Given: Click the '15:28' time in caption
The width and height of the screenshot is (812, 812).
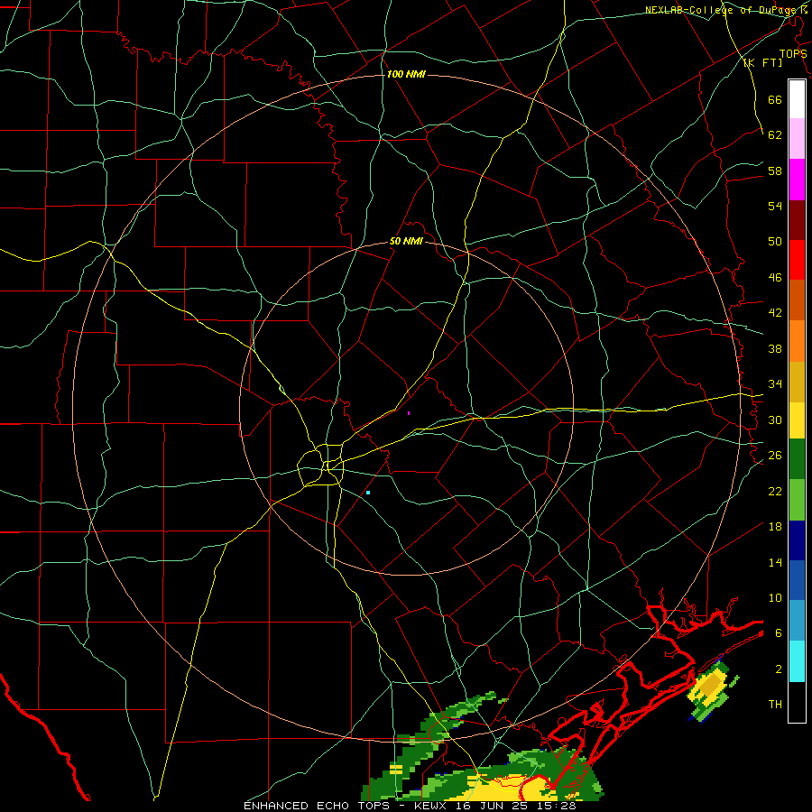Looking at the screenshot, I should pos(558,806).
